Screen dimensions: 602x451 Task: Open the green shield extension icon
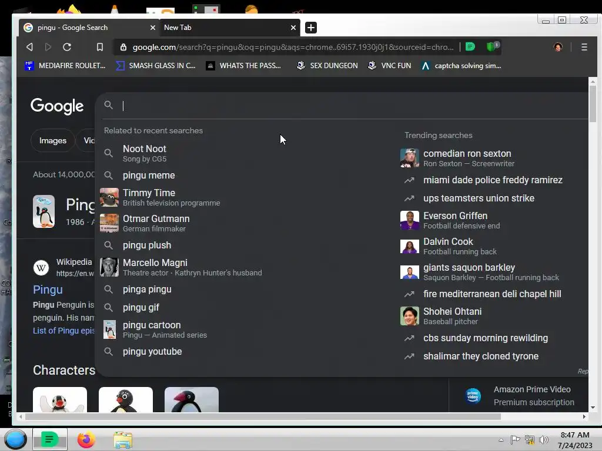point(492,47)
